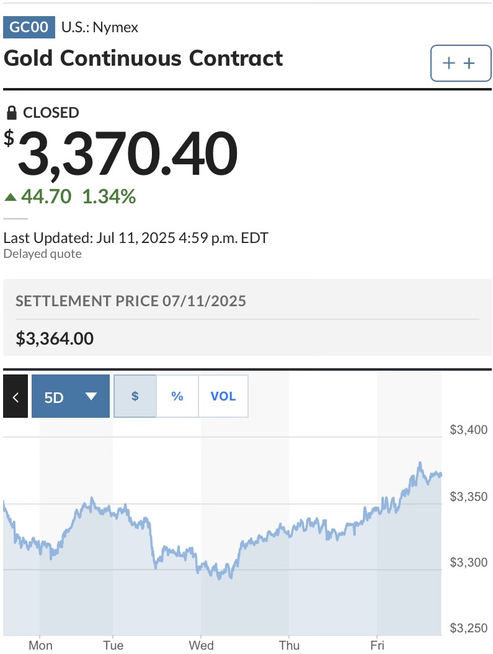The width and height of the screenshot is (493, 654).
Task: Click the Fri label on the chart axis
Action: point(377,645)
